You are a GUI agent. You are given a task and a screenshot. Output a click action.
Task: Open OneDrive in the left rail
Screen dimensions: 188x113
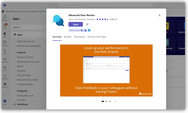5,60
